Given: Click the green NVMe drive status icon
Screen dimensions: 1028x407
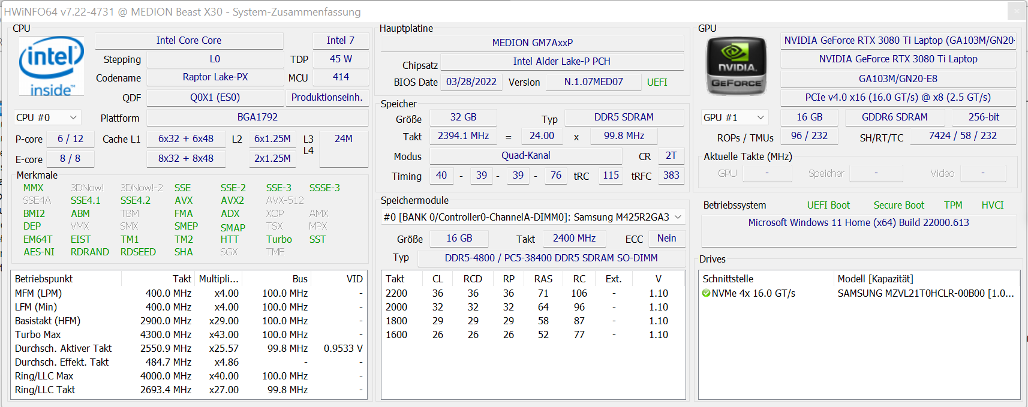Looking at the screenshot, I should [x=707, y=293].
